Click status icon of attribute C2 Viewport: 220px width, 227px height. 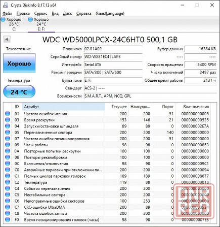click(x=8, y=182)
